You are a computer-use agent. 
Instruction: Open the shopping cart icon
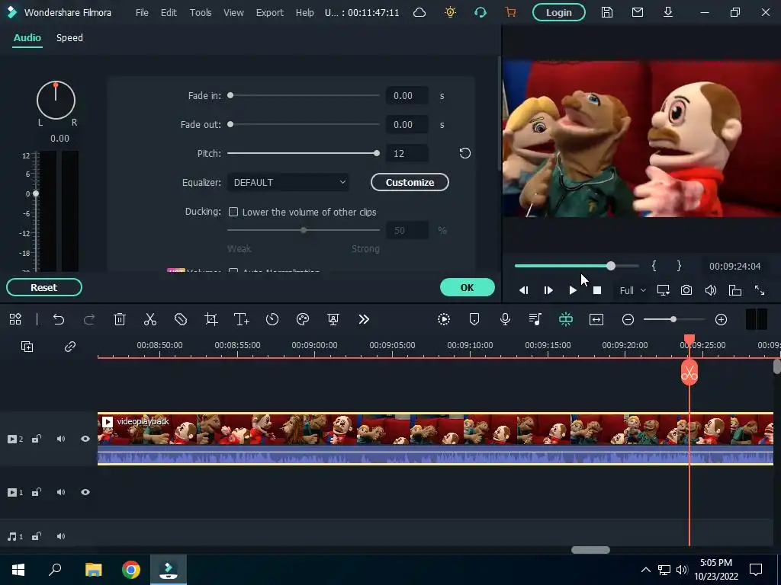tap(510, 12)
